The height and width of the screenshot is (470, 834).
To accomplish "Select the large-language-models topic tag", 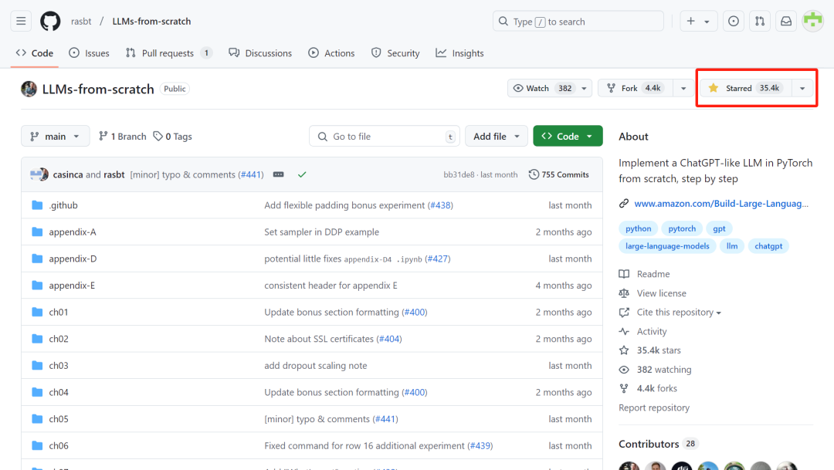I will (667, 246).
